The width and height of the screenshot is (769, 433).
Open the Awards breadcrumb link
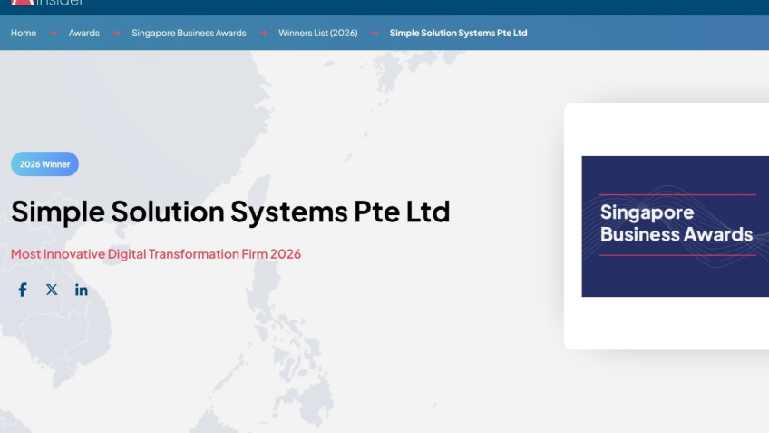(x=84, y=34)
